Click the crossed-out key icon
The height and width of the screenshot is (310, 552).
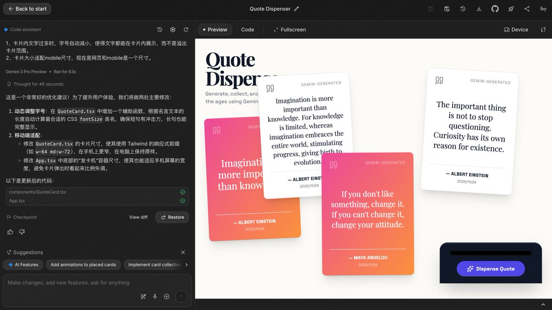(x=543, y=9)
